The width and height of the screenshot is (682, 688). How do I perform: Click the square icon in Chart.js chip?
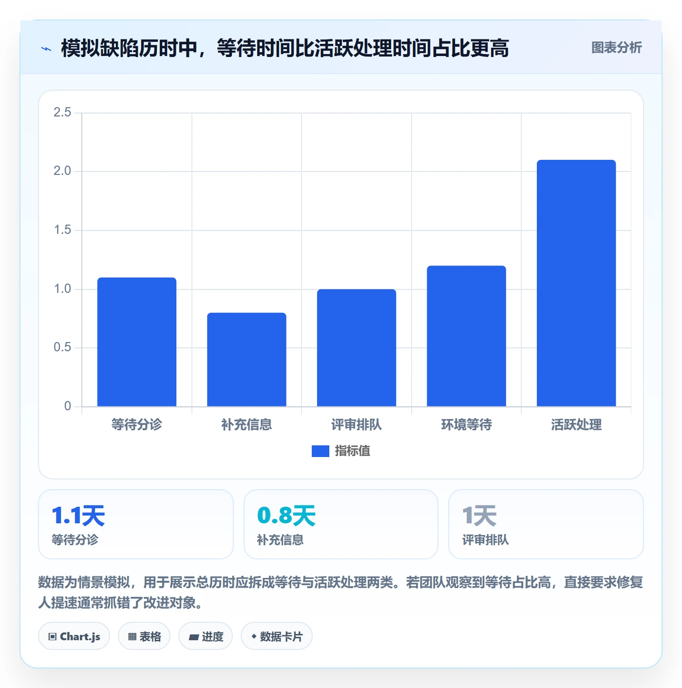coord(53,637)
